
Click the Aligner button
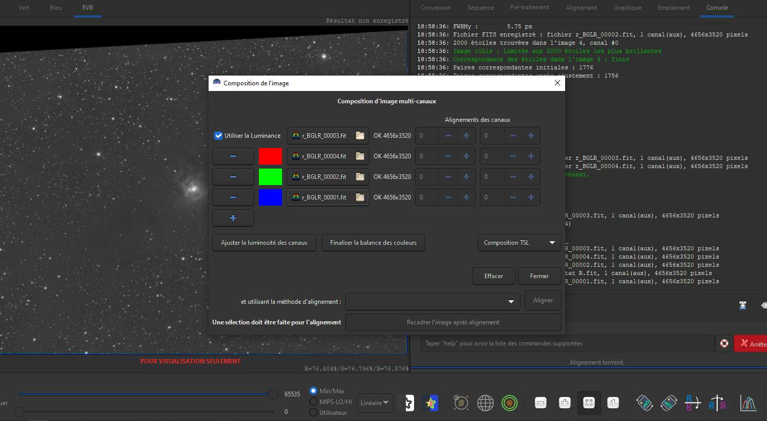(x=543, y=300)
